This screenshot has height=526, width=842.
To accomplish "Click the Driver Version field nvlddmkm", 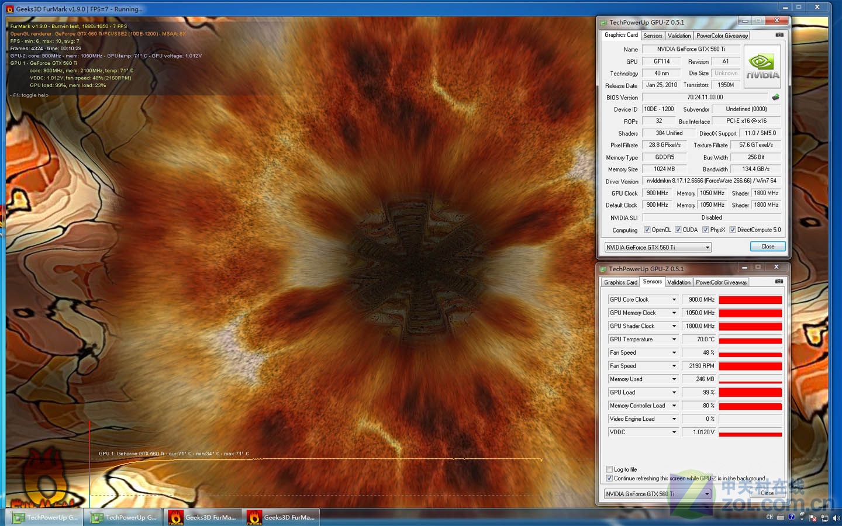I will click(x=712, y=181).
